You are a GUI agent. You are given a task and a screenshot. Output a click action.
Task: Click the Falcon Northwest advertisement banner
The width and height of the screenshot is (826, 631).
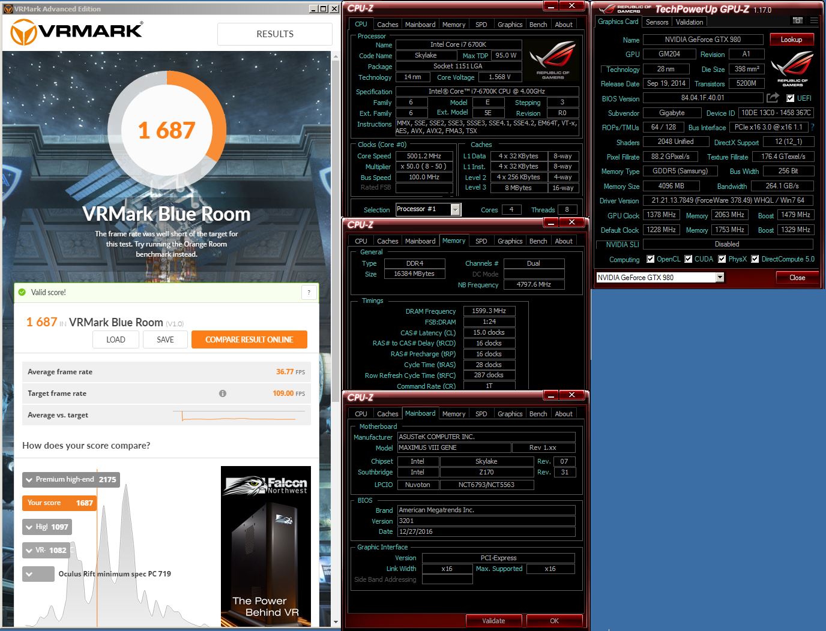[x=266, y=546]
